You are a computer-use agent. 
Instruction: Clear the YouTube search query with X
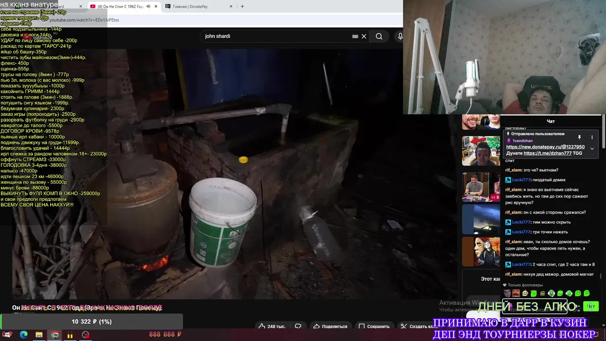(x=364, y=36)
